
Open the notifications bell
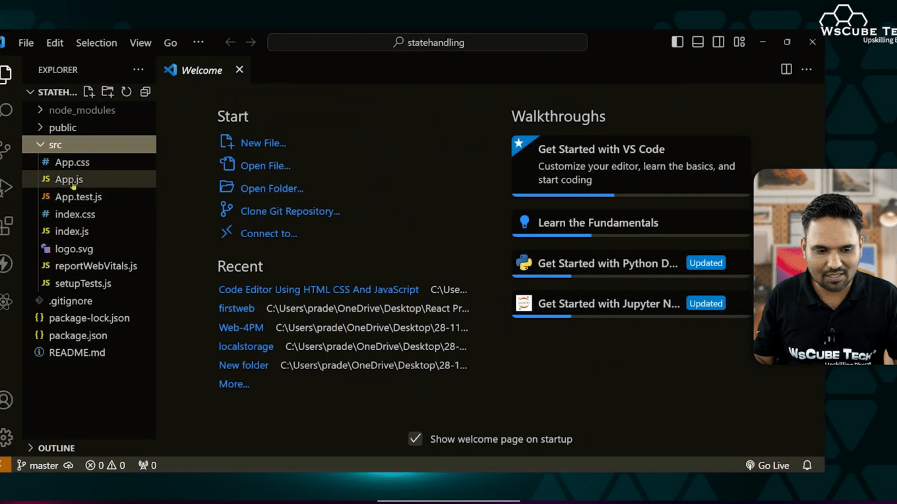click(807, 465)
